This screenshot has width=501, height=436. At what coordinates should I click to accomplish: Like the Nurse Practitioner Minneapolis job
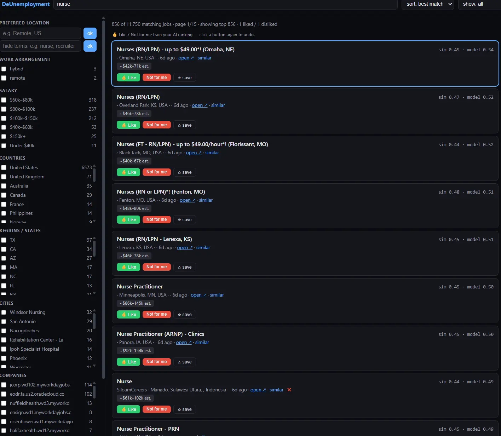[x=128, y=315]
